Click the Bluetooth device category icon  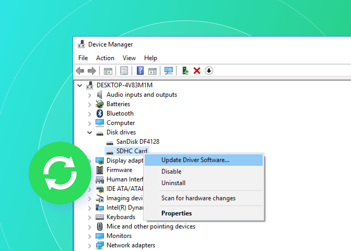click(x=100, y=113)
